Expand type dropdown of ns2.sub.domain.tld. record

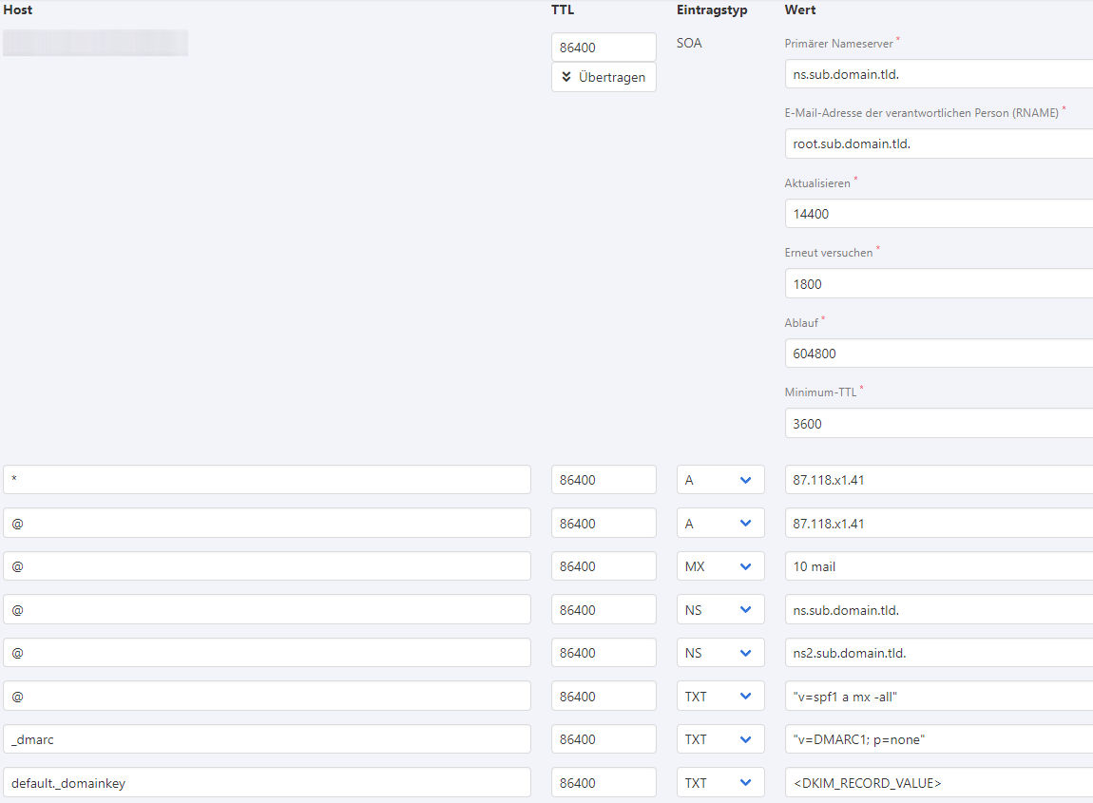point(719,653)
